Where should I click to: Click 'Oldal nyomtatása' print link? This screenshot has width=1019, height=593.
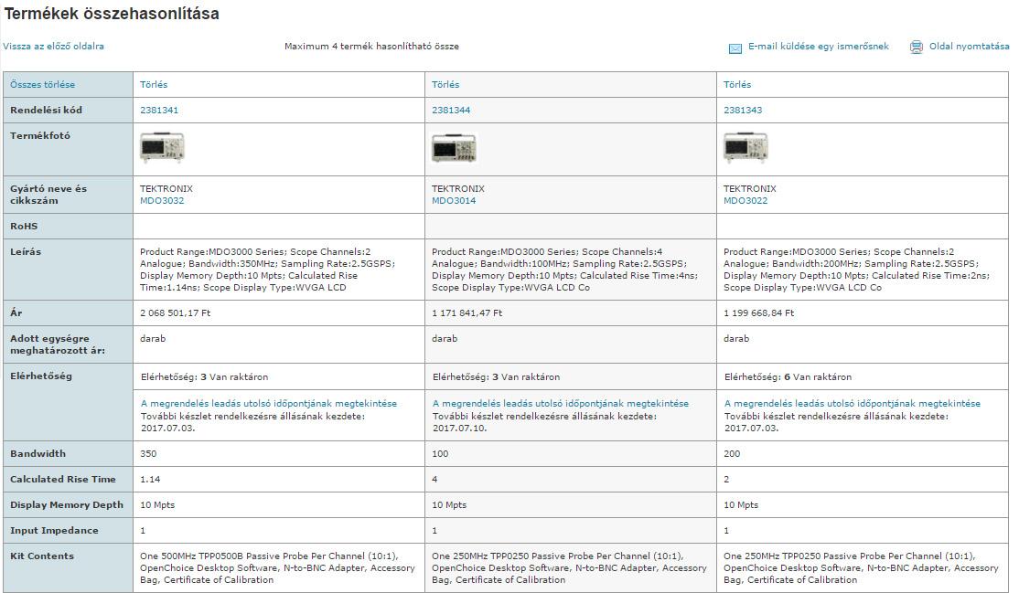969,46
